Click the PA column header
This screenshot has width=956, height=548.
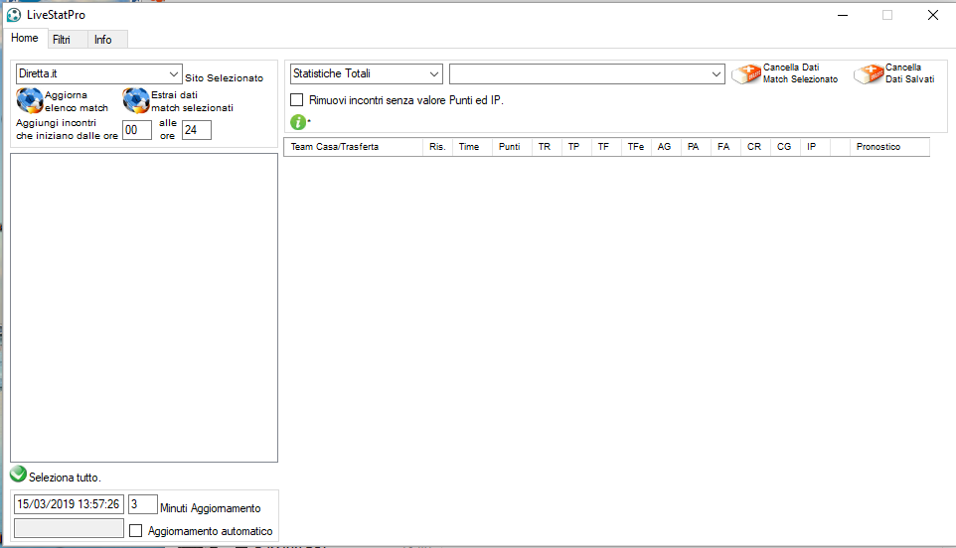(697, 147)
